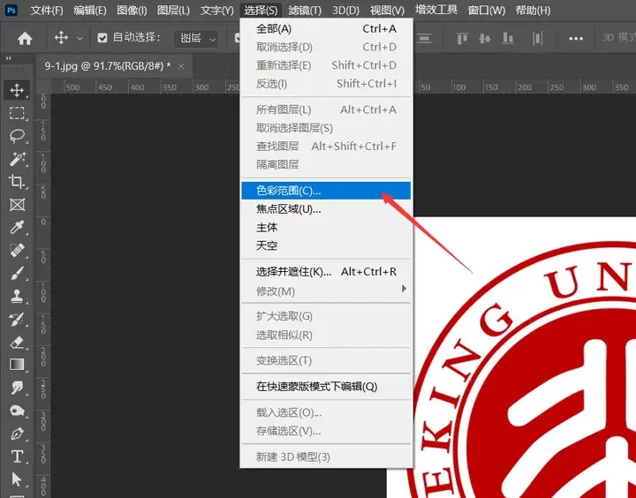This screenshot has height=498, width=636.
Task: Choose 全部(A) from the Select menu
Action: [x=327, y=29]
